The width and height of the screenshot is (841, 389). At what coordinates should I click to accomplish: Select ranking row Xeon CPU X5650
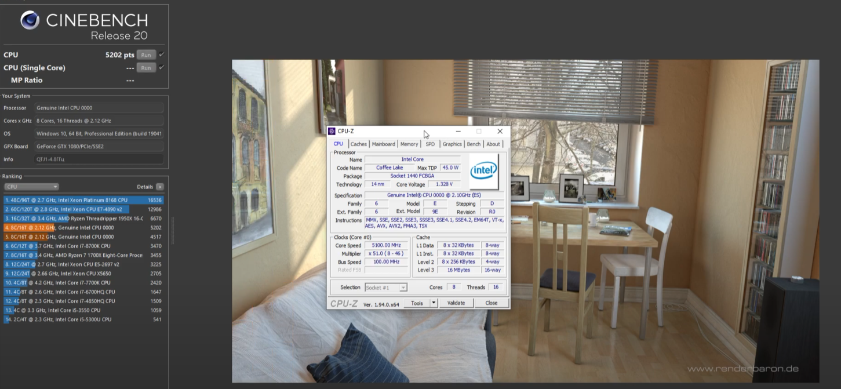83,274
